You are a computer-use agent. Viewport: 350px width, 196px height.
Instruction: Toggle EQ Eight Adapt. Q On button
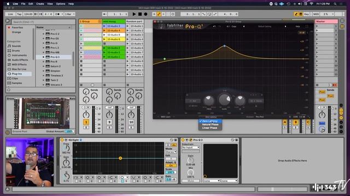coord(171,166)
